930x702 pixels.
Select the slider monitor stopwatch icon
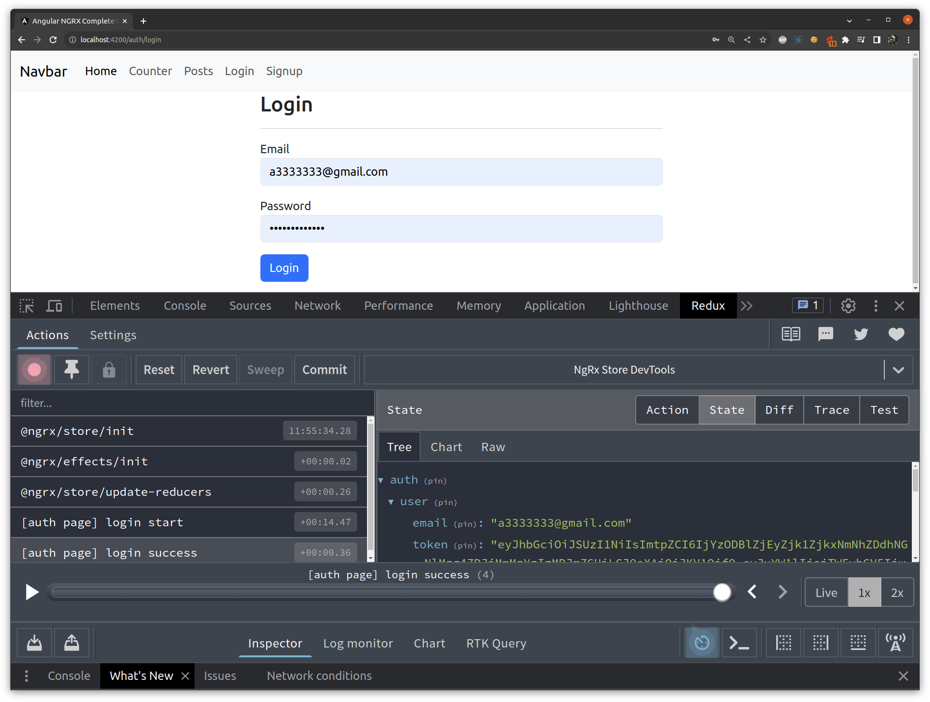click(x=702, y=643)
